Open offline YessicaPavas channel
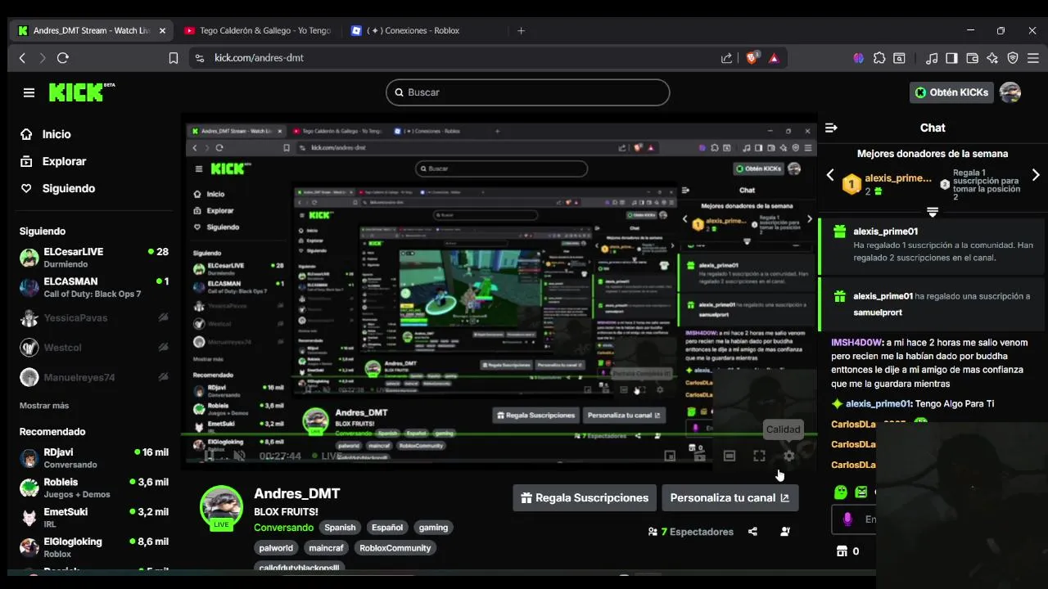The width and height of the screenshot is (1048, 589). pos(94,318)
